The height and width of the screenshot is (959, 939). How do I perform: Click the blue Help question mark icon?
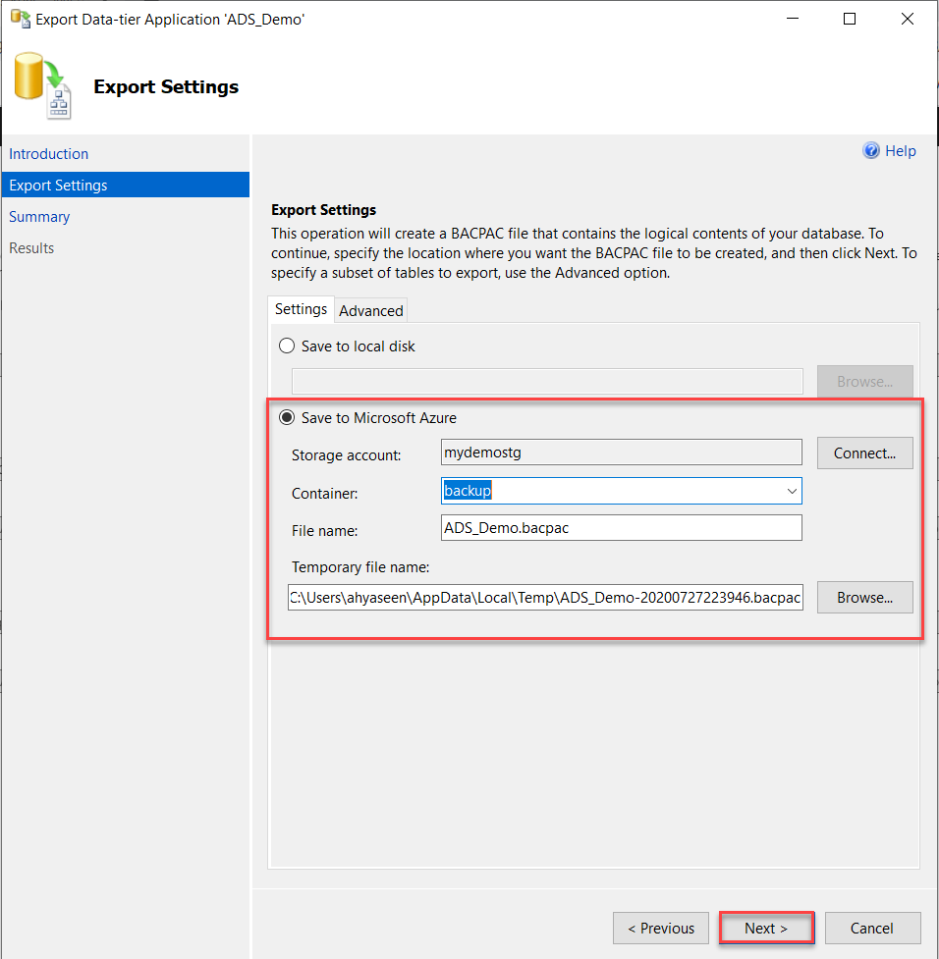[870, 150]
